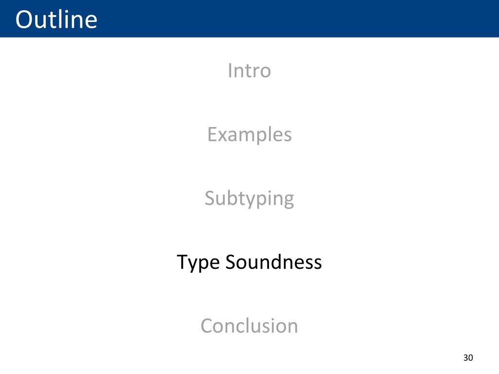499x374 pixels.
Task: Jump to the Conclusion entry
Action: 249,326
